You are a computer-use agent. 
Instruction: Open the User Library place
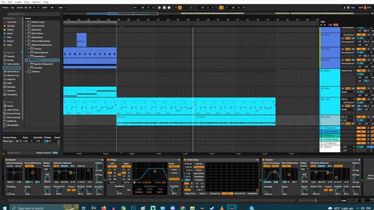point(13,110)
